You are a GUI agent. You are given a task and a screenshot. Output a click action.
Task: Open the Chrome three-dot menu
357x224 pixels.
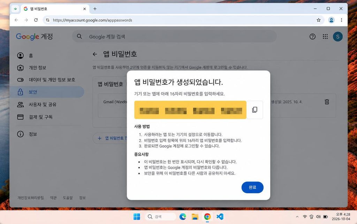(x=341, y=20)
